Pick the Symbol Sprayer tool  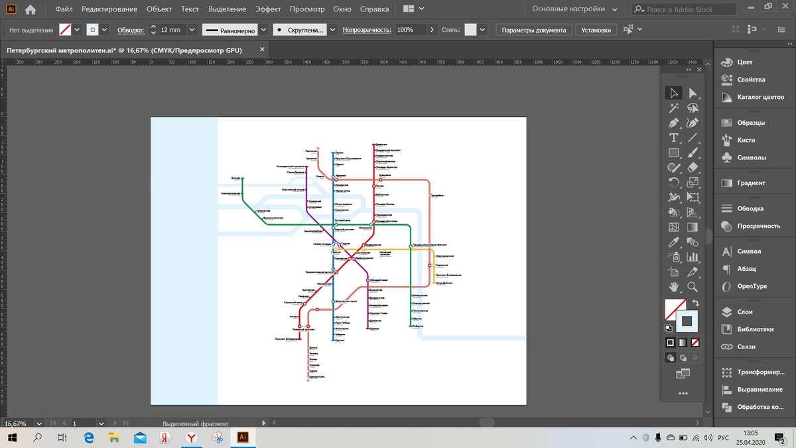pyautogui.click(x=674, y=257)
